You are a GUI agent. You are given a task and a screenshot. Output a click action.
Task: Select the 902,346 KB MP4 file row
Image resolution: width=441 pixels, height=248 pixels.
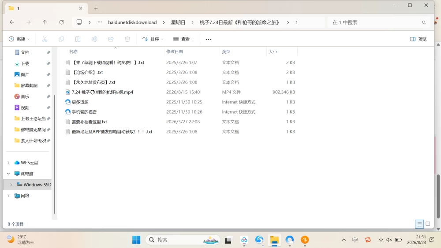pyautogui.click(x=180, y=92)
